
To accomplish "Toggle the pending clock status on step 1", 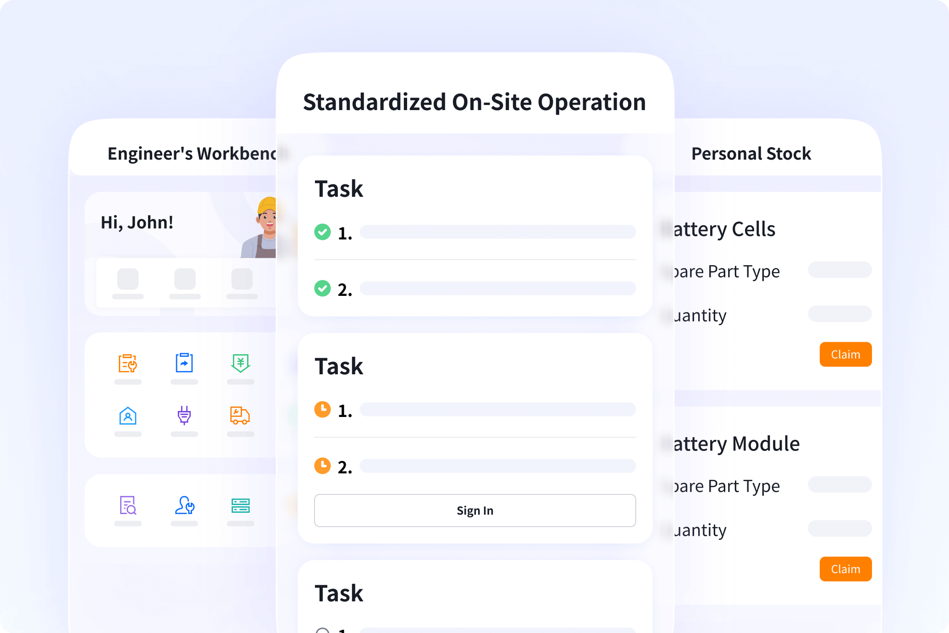I will 323,410.
